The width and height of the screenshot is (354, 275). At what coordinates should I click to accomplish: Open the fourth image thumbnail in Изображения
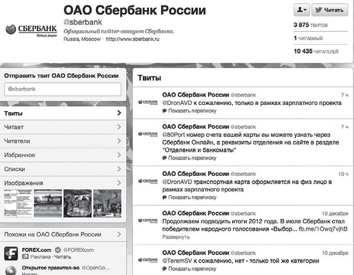(x=107, y=203)
